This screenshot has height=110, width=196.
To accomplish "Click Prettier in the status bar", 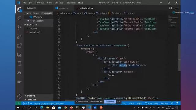I will 164,103.
